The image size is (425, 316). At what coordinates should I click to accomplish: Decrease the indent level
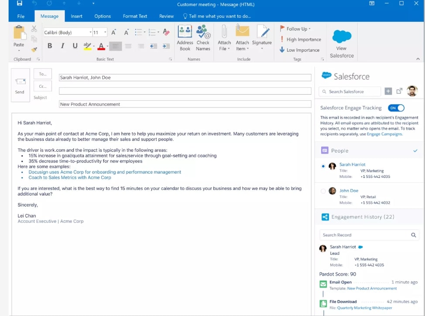coord(154,46)
